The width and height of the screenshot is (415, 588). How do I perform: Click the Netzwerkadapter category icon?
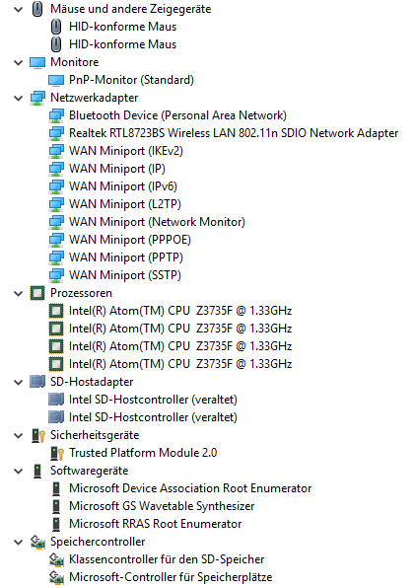tap(37, 98)
